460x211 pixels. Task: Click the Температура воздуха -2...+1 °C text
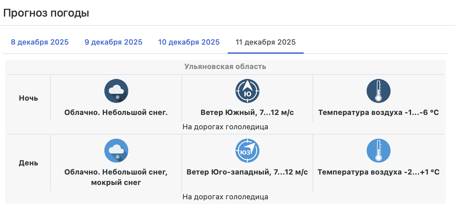coord(378,172)
